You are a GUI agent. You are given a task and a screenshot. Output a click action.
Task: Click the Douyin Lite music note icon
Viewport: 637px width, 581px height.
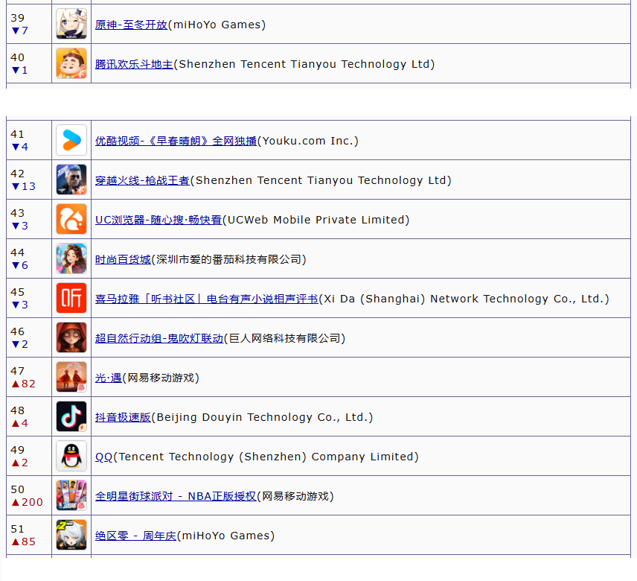[71, 416]
